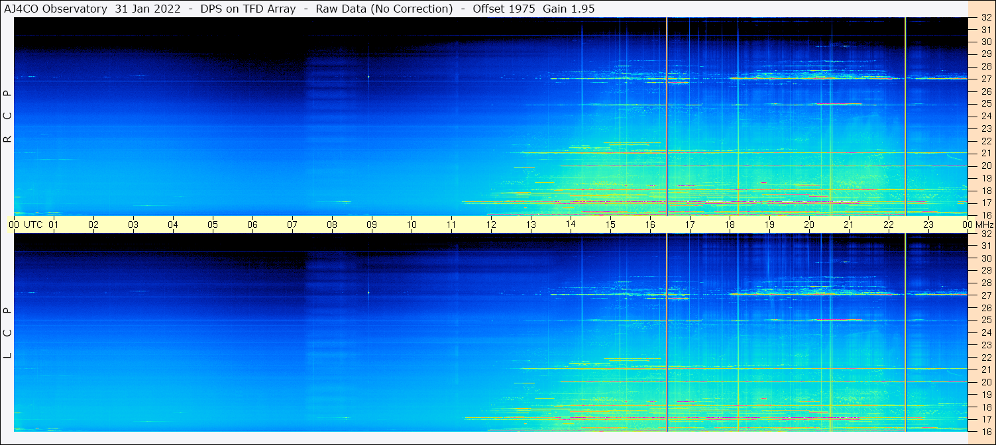Image resolution: width=996 pixels, height=445 pixels.
Task: Click the 19 hour label on the time axis
Action: [x=769, y=224]
